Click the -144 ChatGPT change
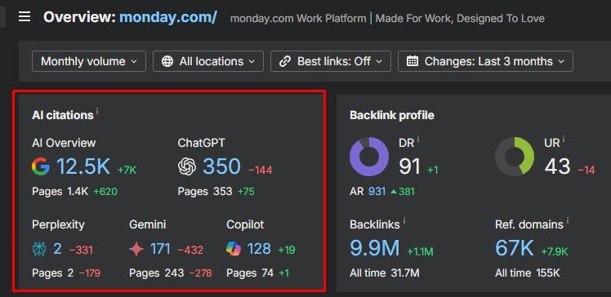611x297 pixels. pyautogui.click(x=261, y=170)
